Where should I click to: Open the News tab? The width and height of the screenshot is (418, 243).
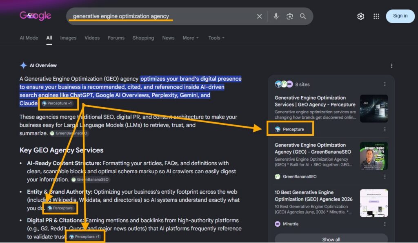point(168,38)
